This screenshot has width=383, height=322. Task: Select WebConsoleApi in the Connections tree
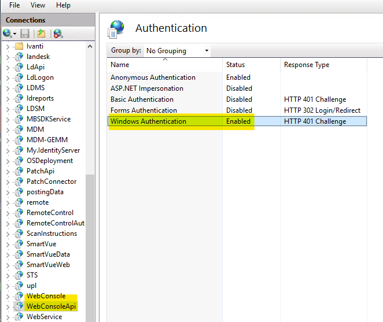pyautogui.click(x=51, y=306)
